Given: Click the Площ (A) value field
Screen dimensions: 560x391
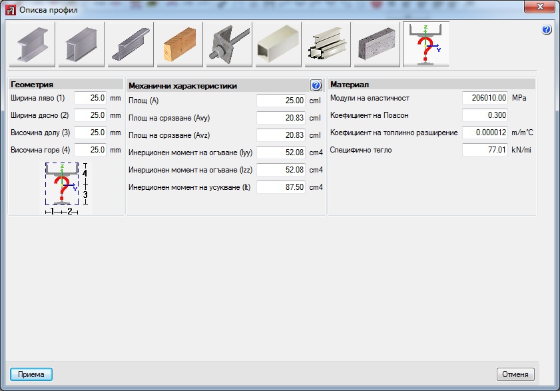Looking at the screenshot, I should [x=281, y=101].
